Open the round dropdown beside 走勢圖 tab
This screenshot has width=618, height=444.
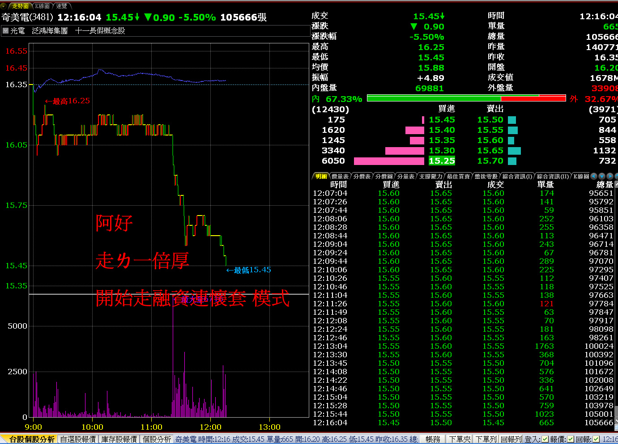pyautogui.click(x=4, y=6)
